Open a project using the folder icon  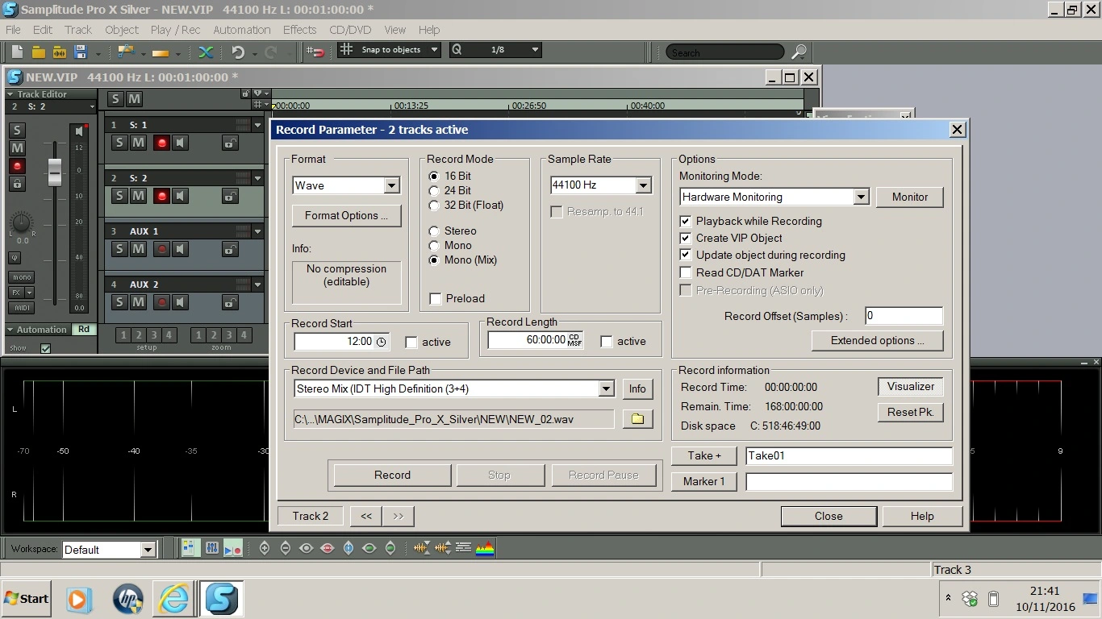pyautogui.click(x=38, y=52)
